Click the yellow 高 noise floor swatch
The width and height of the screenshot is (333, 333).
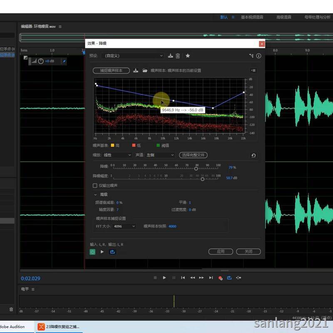coord(112,145)
